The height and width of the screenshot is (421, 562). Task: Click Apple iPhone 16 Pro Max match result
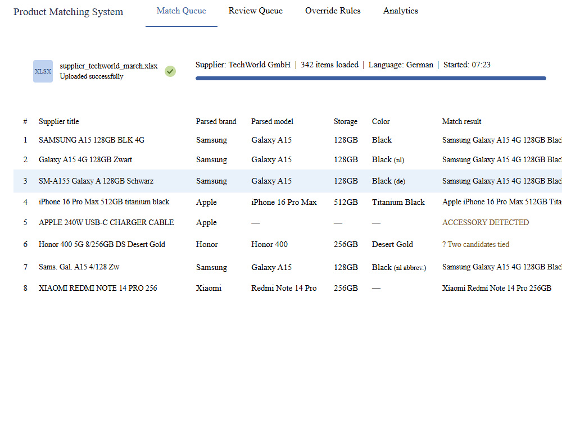pyautogui.click(x=502, y=202)
